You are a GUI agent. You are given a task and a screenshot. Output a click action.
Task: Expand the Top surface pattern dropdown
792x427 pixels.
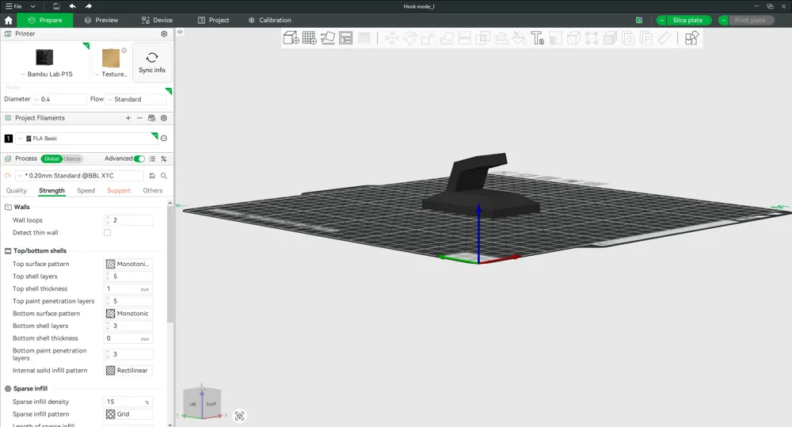(128, 264)
